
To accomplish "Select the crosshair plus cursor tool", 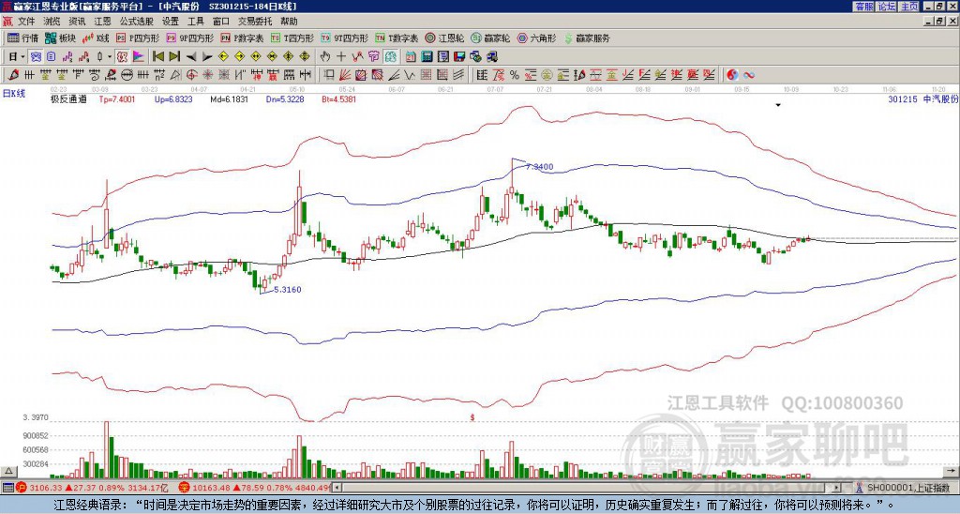I will pyautogui.click(x=341, y=57).
